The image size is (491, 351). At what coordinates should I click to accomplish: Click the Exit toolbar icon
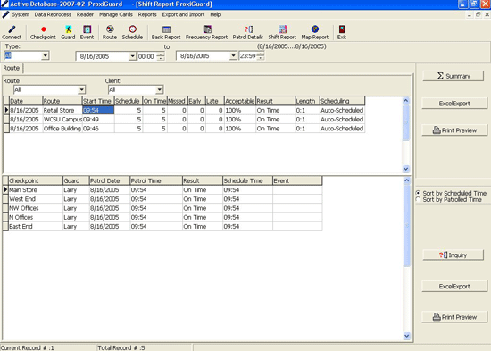[x=342, y=32]
